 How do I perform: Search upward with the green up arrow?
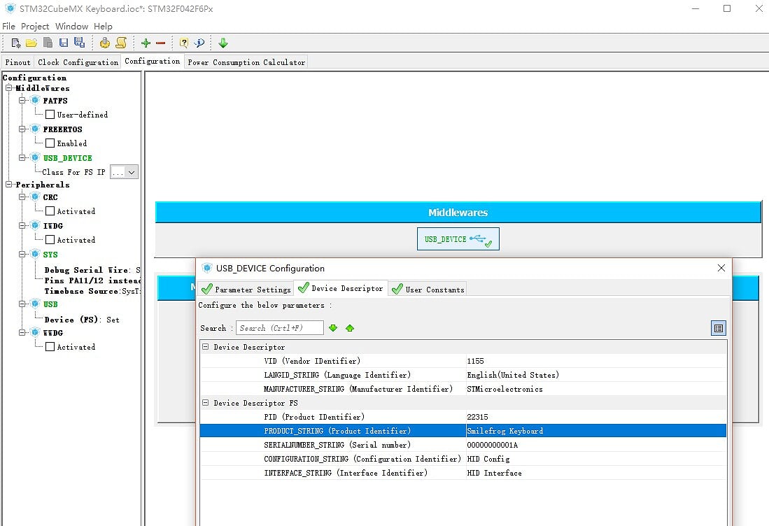point(350,328)
